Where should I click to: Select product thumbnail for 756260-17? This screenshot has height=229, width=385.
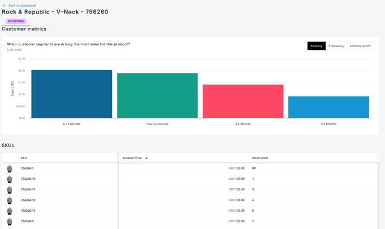pos(10,211)
